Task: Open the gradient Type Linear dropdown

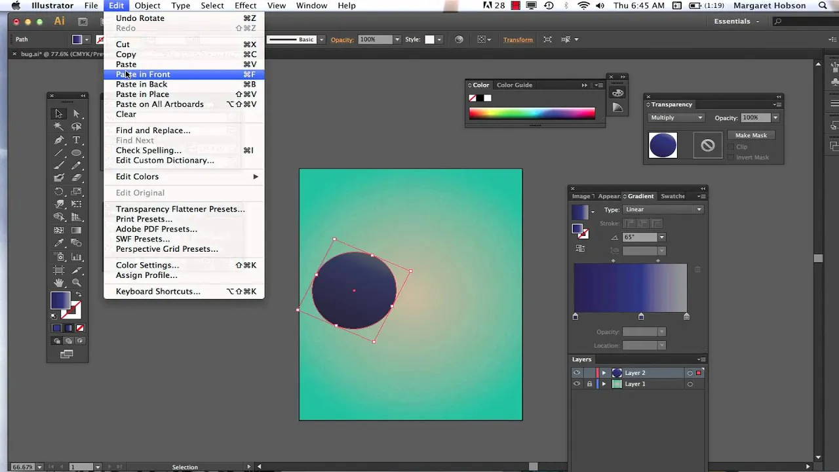Action: tap(663, 210)
